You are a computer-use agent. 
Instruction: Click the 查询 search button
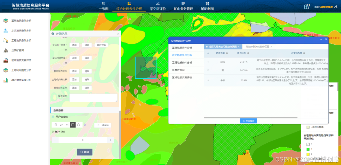[85, 152]
